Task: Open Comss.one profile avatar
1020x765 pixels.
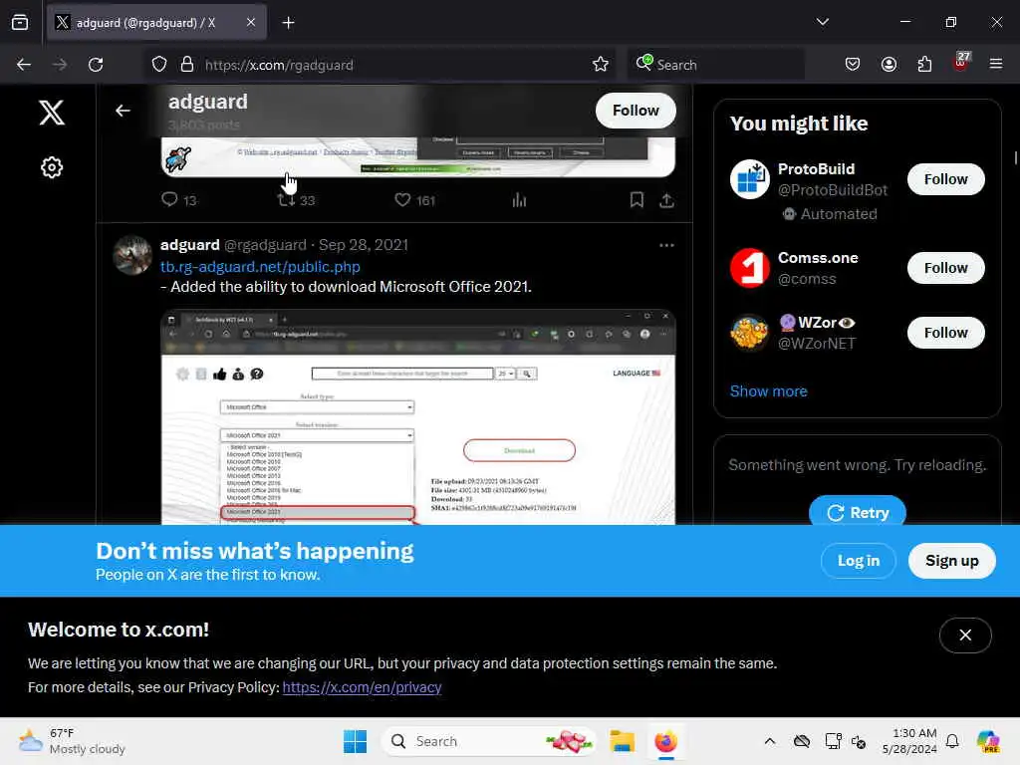Action: [749, 267]
